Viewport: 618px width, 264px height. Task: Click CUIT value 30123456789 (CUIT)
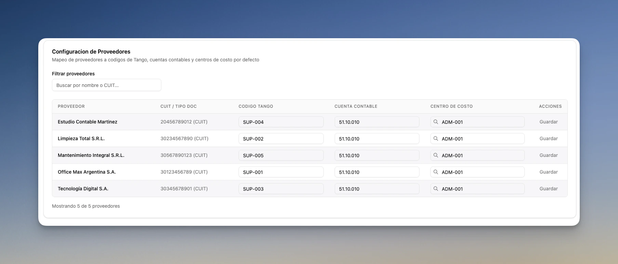[x=184, y=172]
